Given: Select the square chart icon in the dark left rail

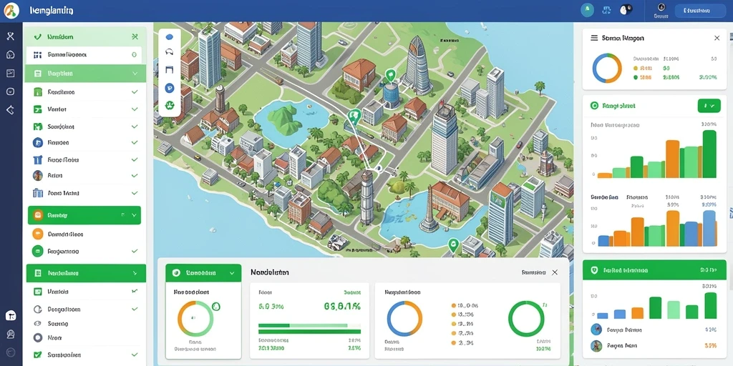Looking at the screenshot, I should pyautogui.click(x=10, y=73).
